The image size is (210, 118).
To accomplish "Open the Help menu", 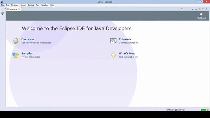I will tap(52, 5).
